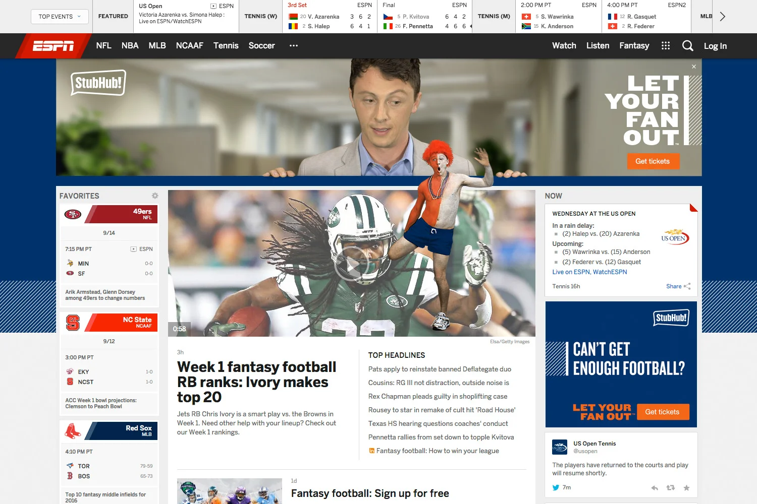
Task: Click Live on ESPN, WatchESPN link
Action: click(589, 272)
